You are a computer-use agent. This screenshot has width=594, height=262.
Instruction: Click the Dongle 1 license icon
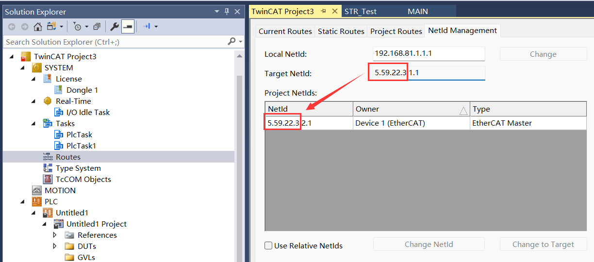(58, 90)
